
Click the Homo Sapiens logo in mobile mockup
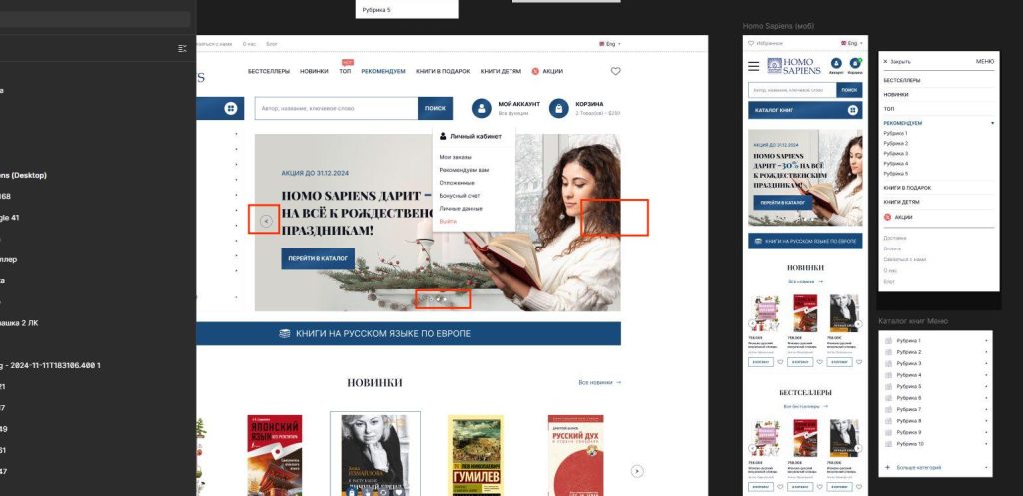794,66
